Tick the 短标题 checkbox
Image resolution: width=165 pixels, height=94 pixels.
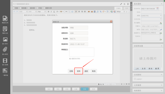pyautogui.click(x=20, y=8)
